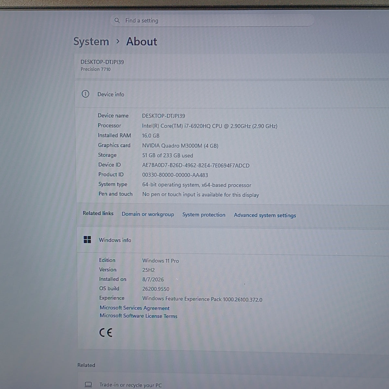Select 51 GB of 233 GB used
Image resolution: width=389 pixels, height=389 pixels.
tap(168, 156)
